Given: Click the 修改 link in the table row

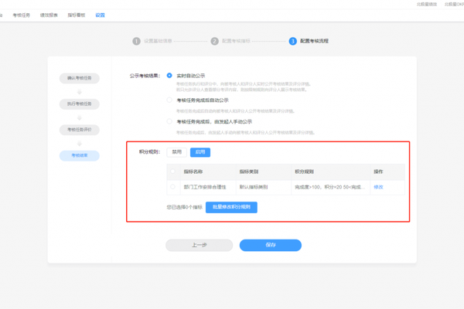Looking at the screenshot, I should [378, 187].
